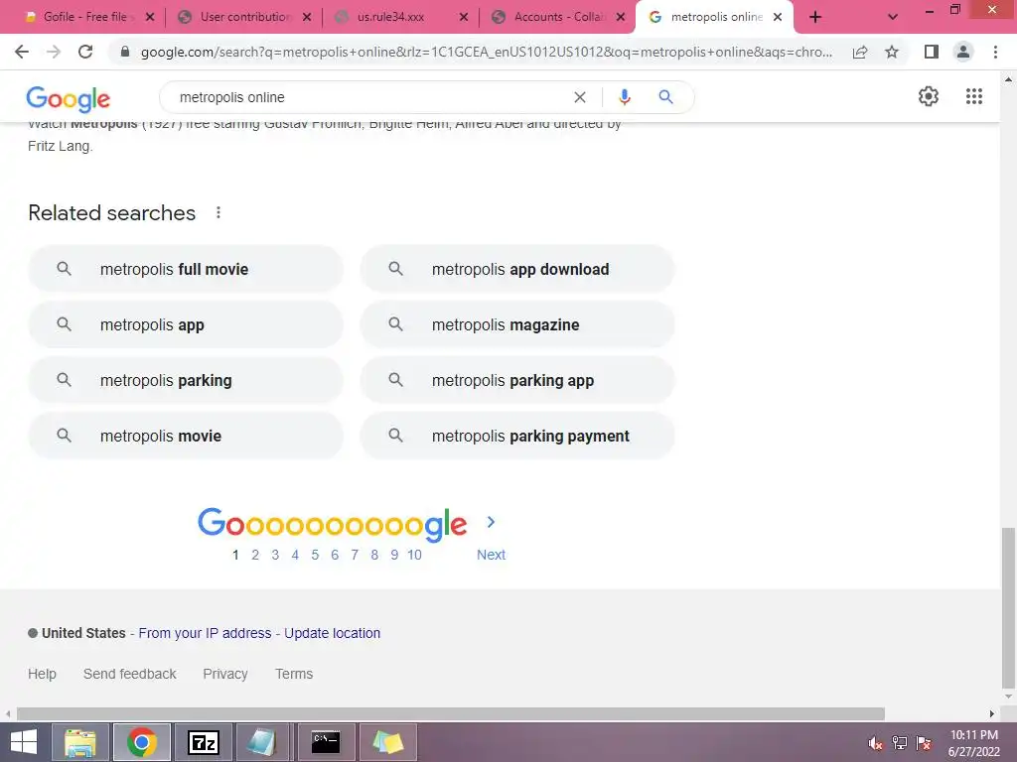Open the Help footer link

click(42, 674)
